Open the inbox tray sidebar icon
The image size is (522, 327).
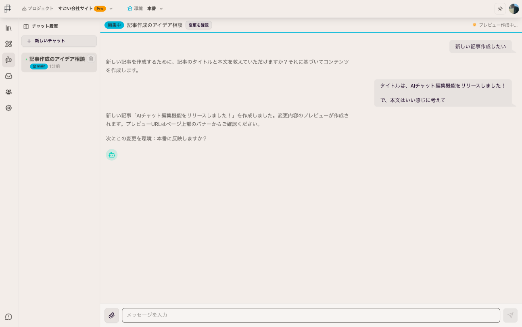pos(8,76)
